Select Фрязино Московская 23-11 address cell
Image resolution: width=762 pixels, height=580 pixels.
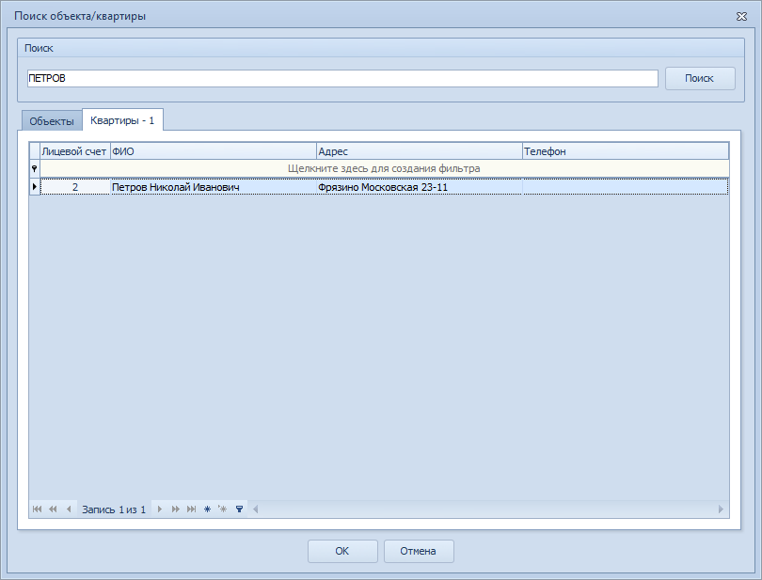420,187
